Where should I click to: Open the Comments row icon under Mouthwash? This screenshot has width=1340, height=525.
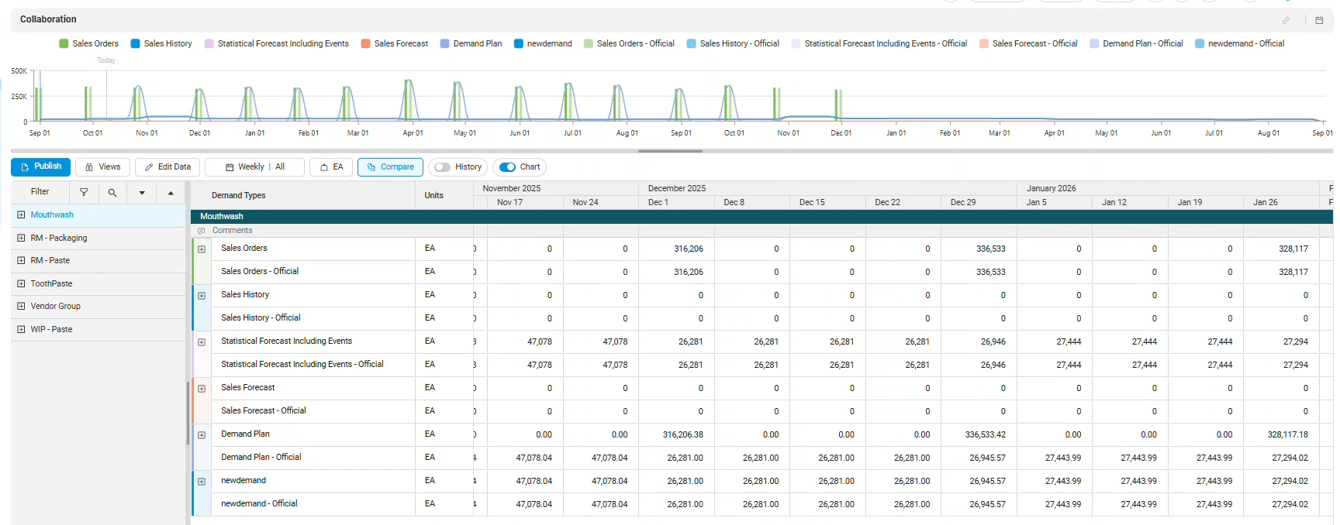202,231
